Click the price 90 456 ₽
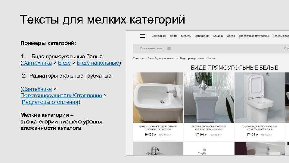 point(150,135)
